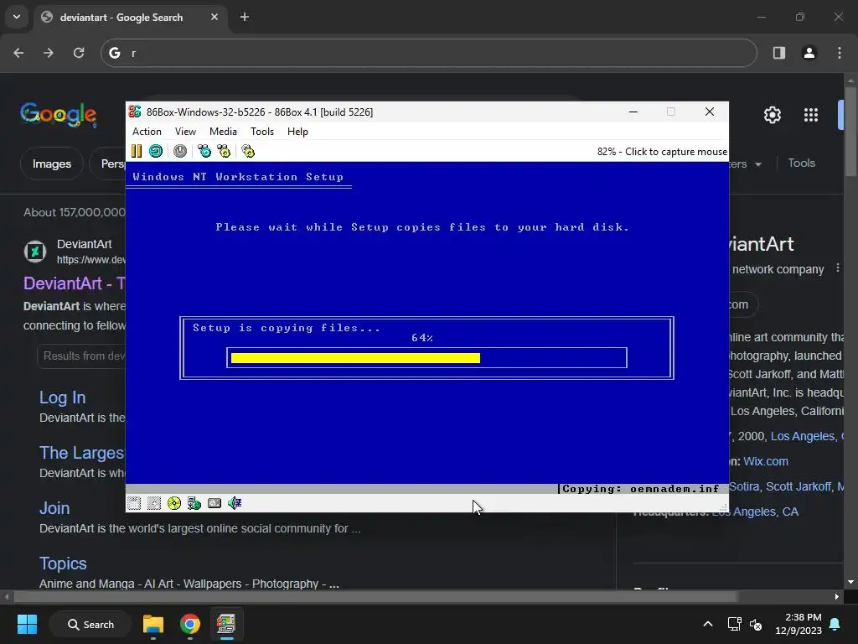The image size is (858, 644).
Task: Click 'Copying: oemnadem.inf' status text
Action: (640, 489)
